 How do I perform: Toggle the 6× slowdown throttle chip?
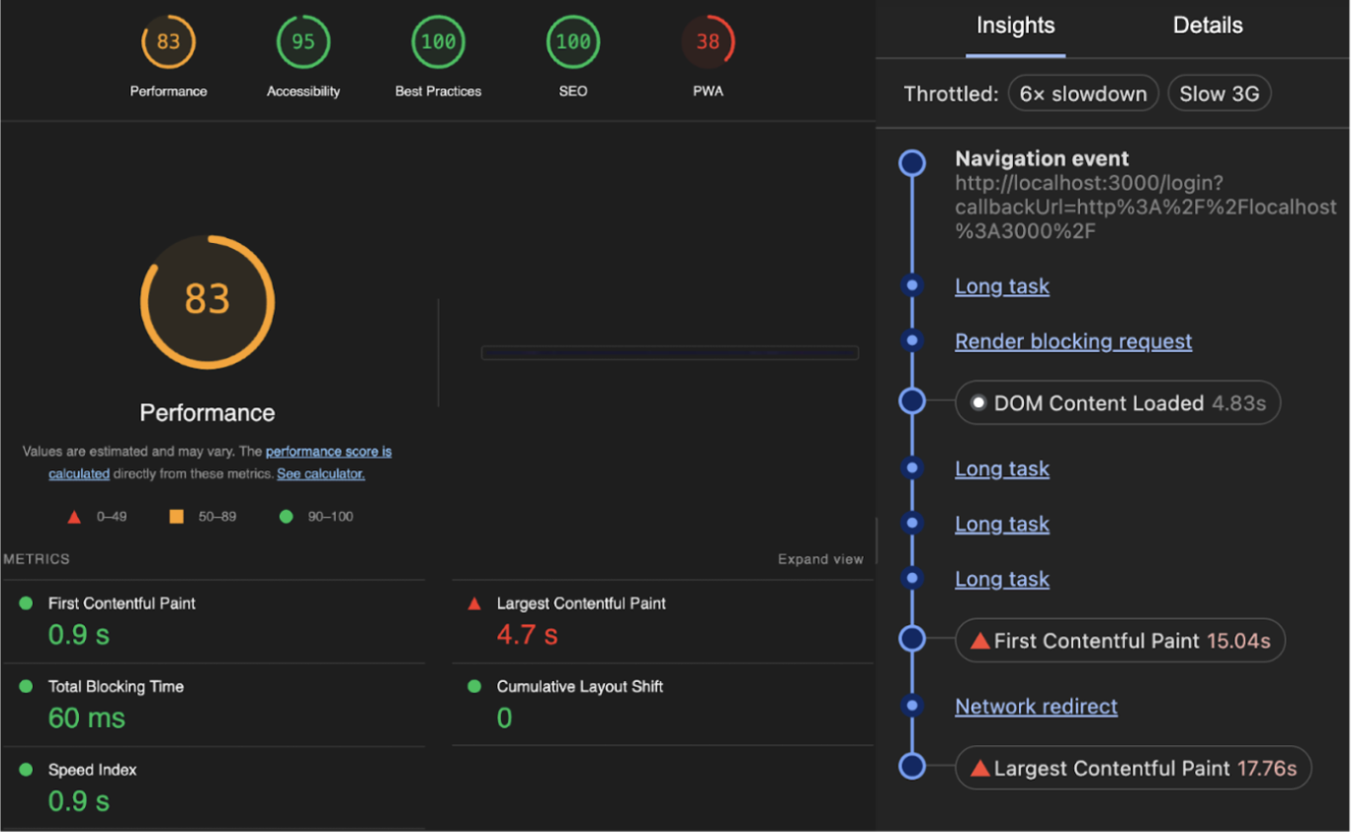click(1083, 93)
